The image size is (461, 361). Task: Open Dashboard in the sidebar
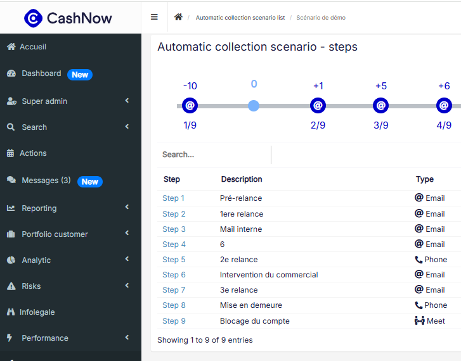pyautogui.click(x=41, y=73)
